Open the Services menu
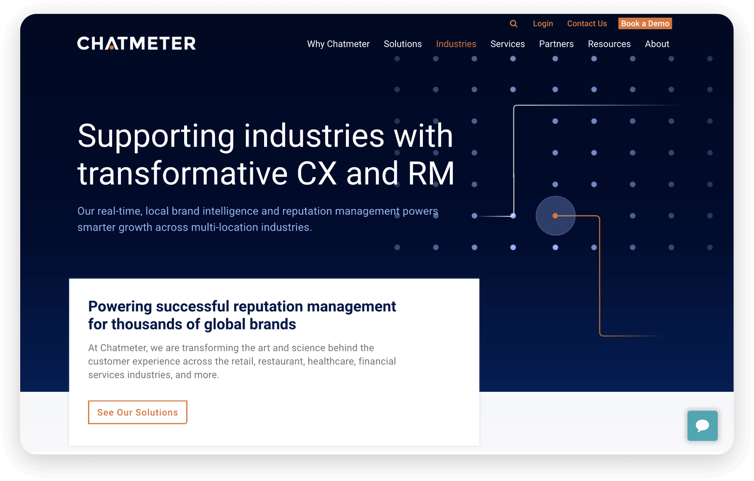The height and width of the screenshot is (481, 754). point(507,44)
